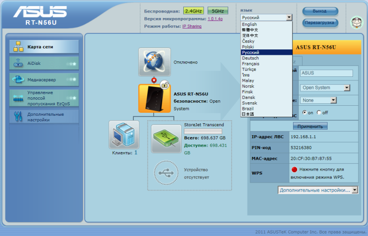Click the IP address 192.168.1.1

click(303, 137)
